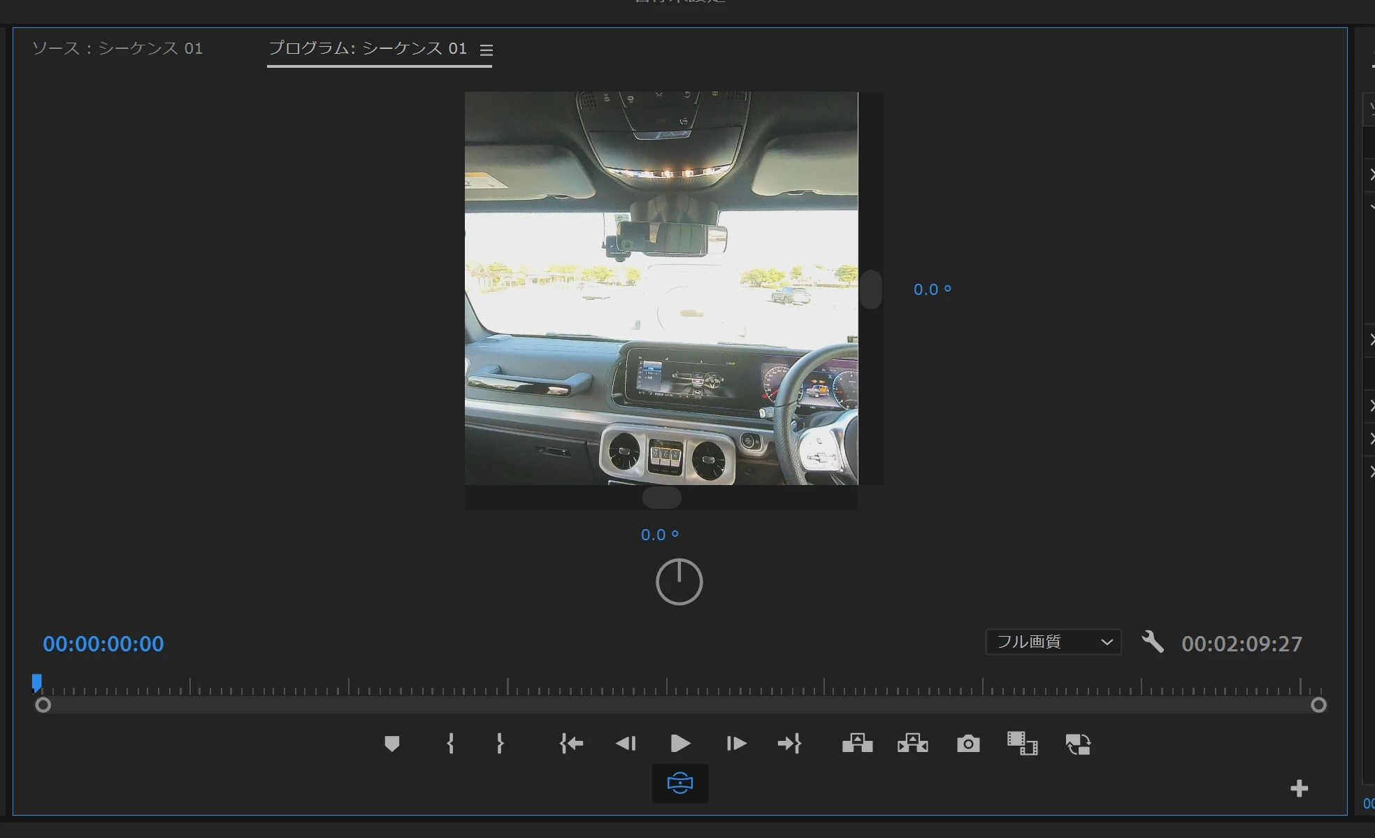Step forward one frame
Screen dimensions: 1375x838
point(736,744)
